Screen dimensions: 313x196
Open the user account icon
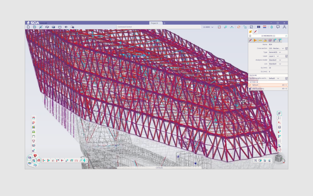[x=284, y=27]
